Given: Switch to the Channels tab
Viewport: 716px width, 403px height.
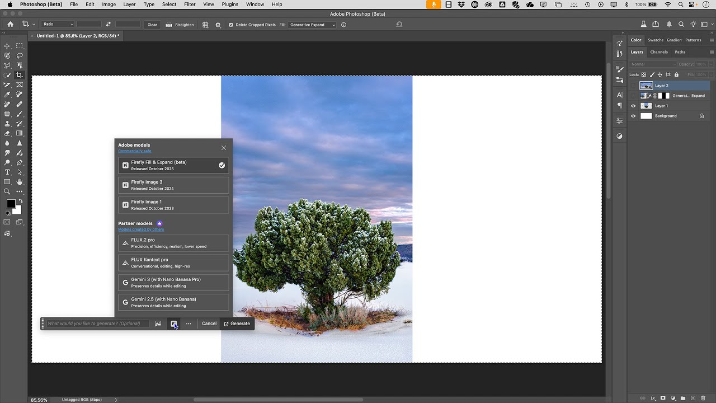Looking at the screenshot, I should (659, 52).
